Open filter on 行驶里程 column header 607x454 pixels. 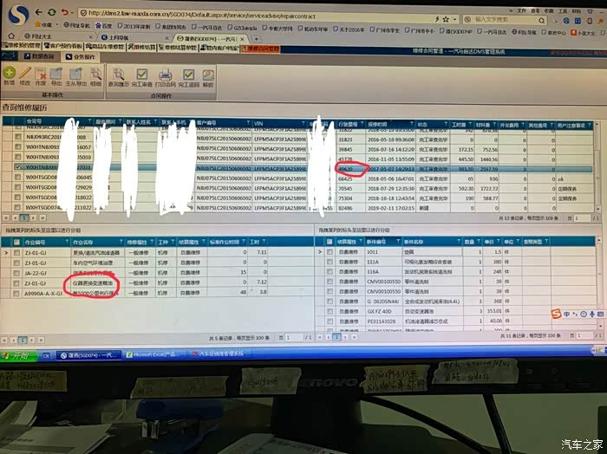tap(362, 124)
